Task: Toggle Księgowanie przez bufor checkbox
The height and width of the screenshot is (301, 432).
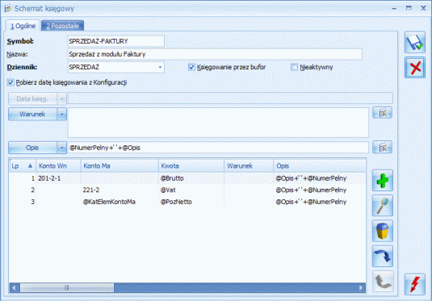Action: [x=191, y=67]
